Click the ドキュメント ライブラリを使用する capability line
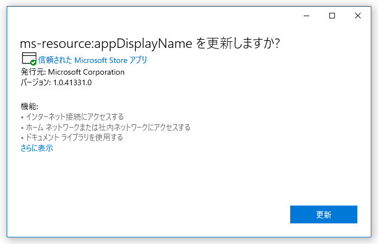The width and height of the screenshot is (378, 244). pos(72,138)
